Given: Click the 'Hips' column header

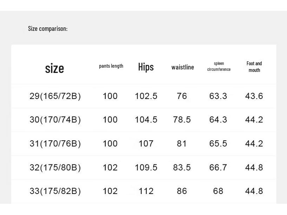Looking at the screenshot, I should pyautogui.click(x=146, y=67).
